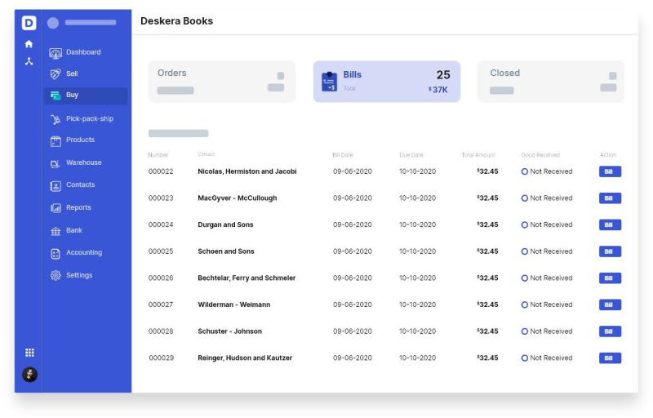Open the Accounting menu label
The image size is (653, 418).
click(84, 252)
